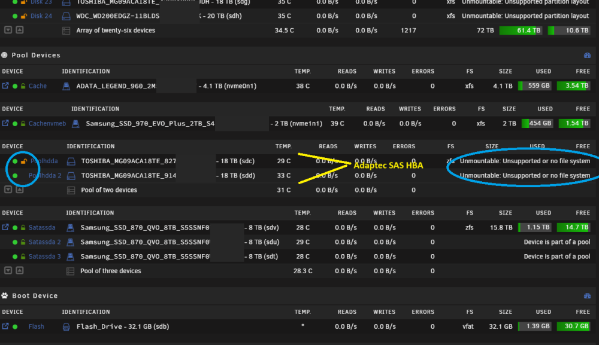Click the lock icon beside Satassda 2
This screenshot has width=599, height=345.
click(x=23, y=242)
